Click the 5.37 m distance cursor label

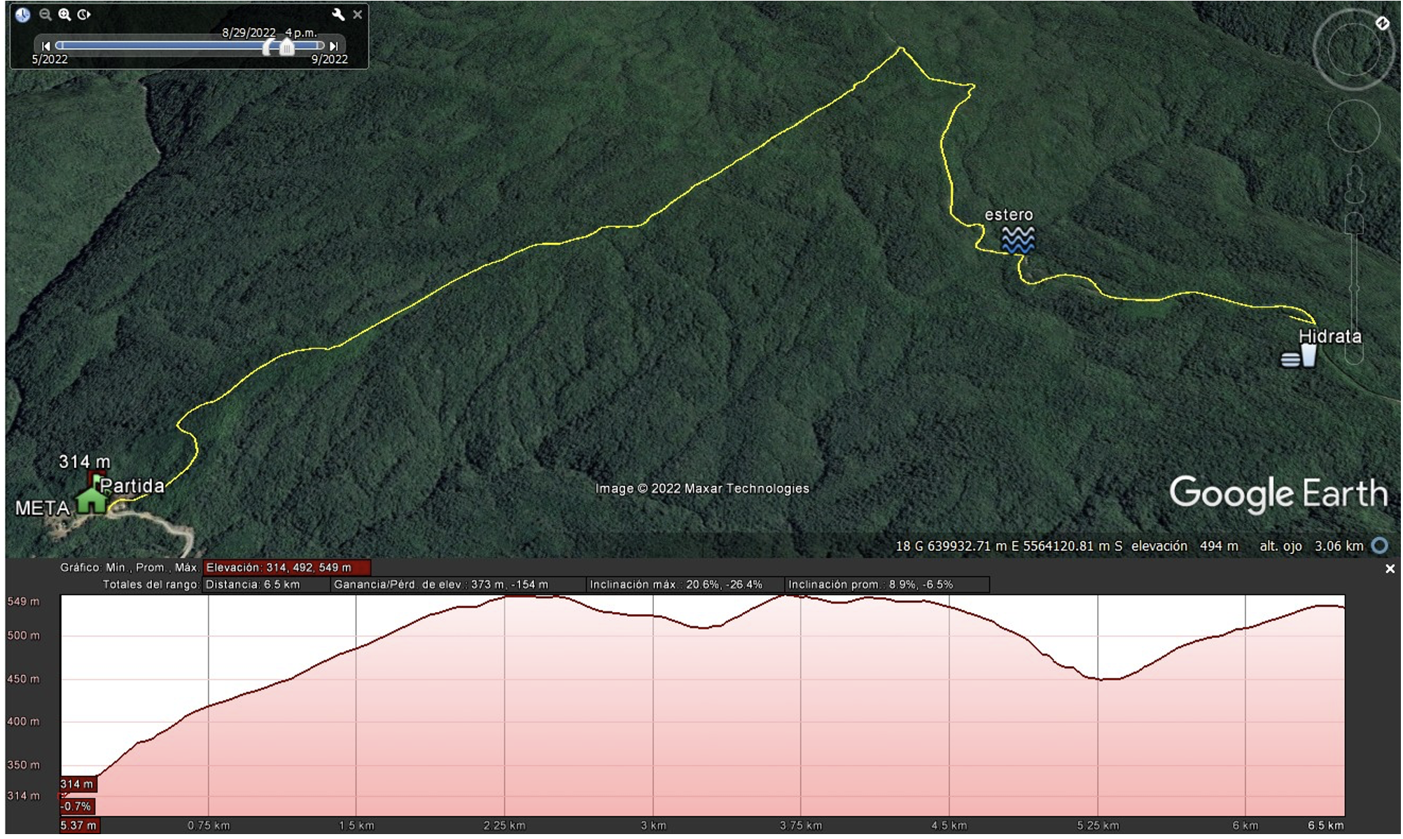(x=79, y=826)
